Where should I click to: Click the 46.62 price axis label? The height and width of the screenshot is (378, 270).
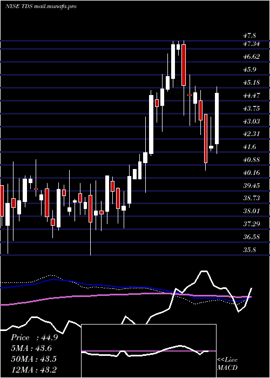(251, 57)
